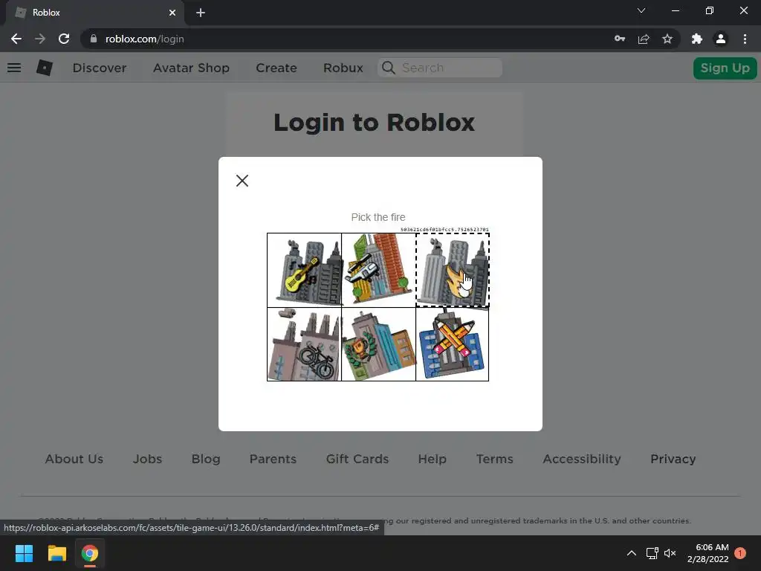Bookmark this page with the star icon
This screenshot has height=571, width=761.
(x=667, y=39)
